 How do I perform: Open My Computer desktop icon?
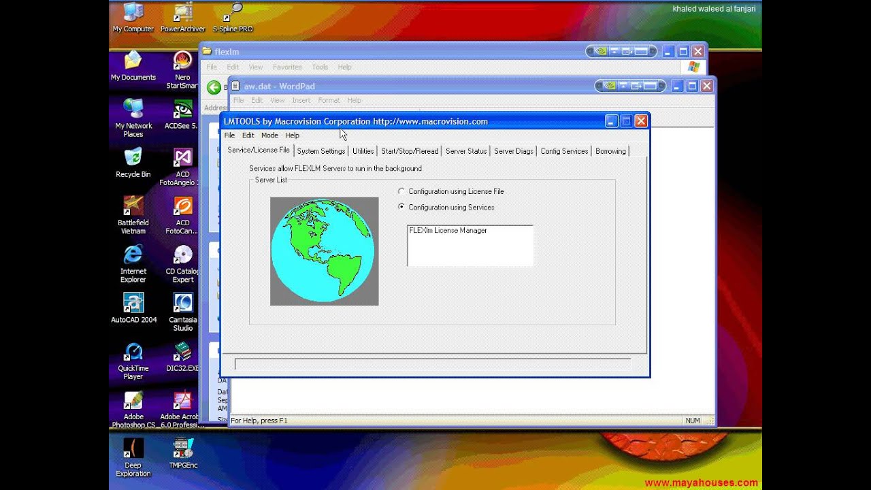tap(133, 18)
